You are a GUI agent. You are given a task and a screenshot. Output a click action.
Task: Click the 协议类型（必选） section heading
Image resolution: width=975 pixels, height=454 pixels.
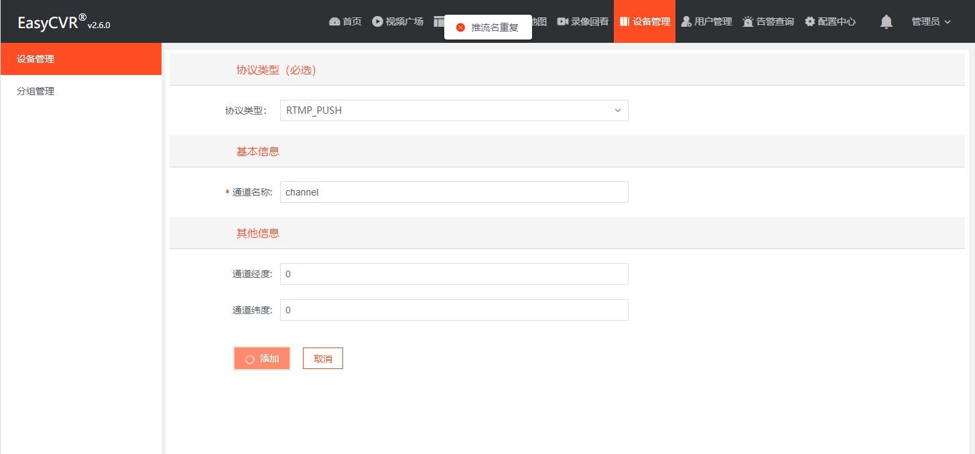pyautogui.click(x=276, y=70)
